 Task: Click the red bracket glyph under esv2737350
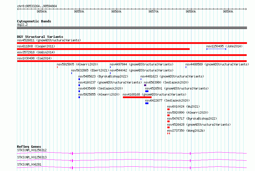click(x=169, y=133)
